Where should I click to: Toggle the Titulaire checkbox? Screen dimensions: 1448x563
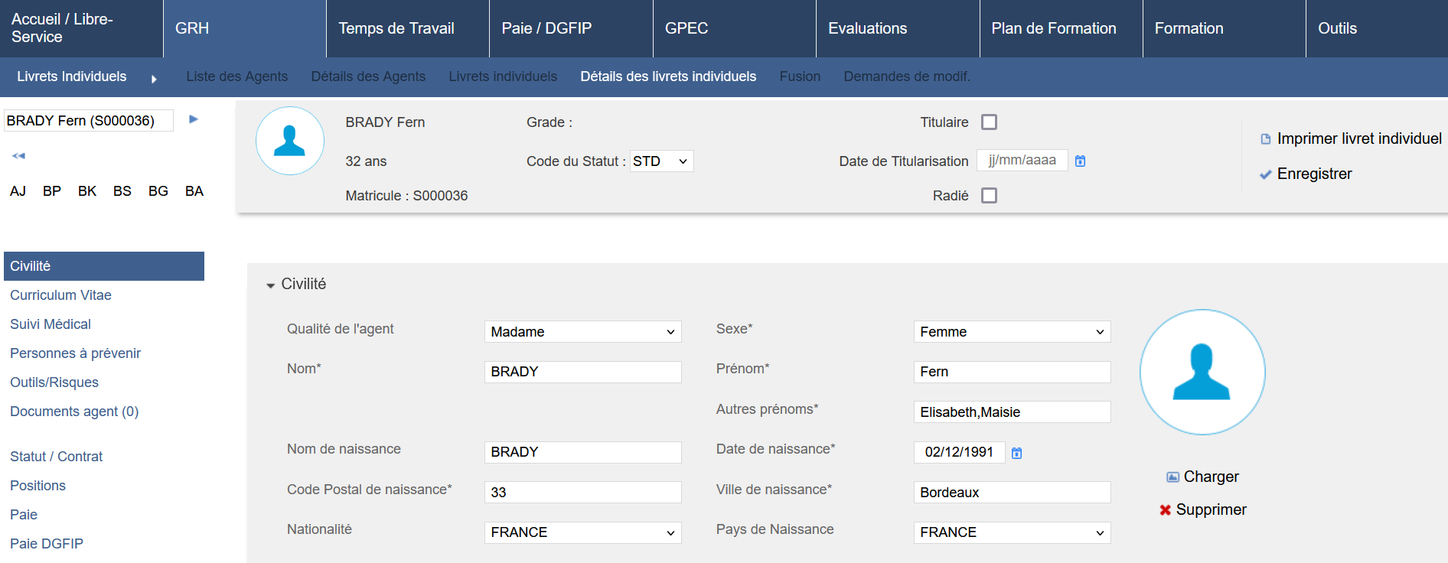click(989, 122)
